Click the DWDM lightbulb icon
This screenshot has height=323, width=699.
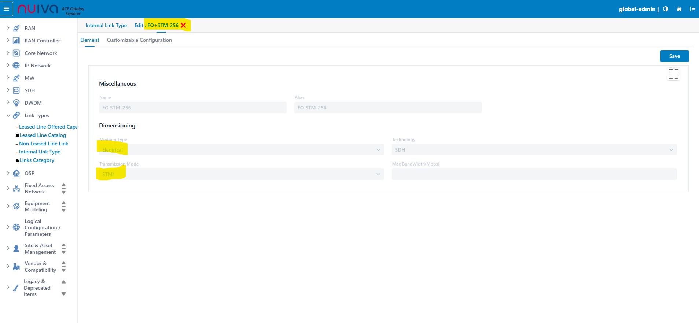click(16, 103)
